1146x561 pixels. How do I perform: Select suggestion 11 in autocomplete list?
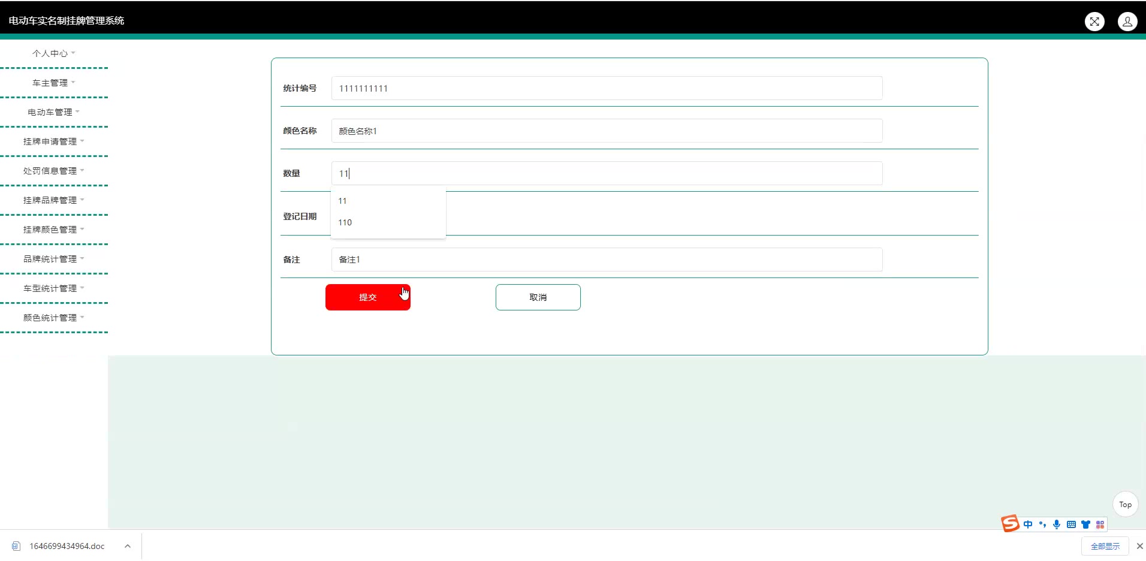pyautogui.click(x=388, y=201)
